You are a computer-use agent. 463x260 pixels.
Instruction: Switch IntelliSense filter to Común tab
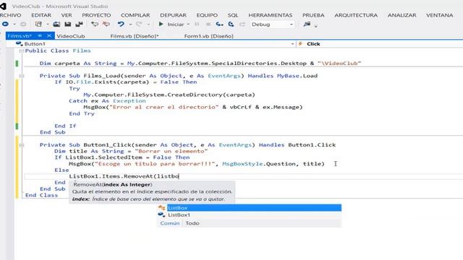pyautogui.click(x=170, y=223)
